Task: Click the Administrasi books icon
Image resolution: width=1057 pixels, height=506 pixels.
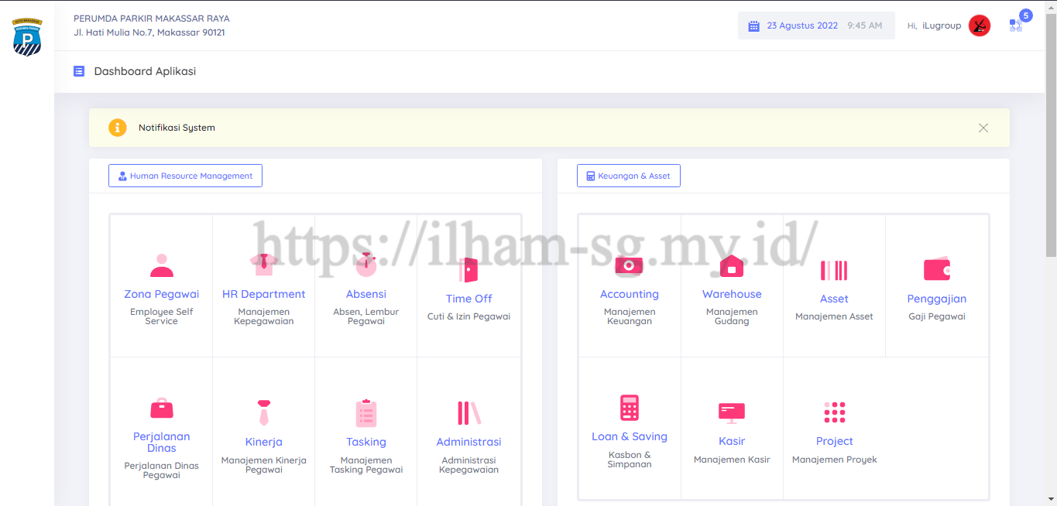Action: point(468,413)
